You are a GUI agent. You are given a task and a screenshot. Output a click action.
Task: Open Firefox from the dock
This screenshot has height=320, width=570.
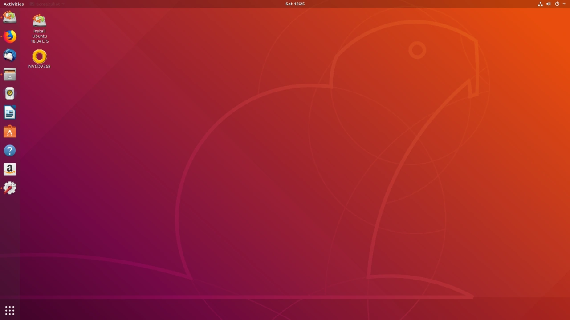click(10, 36)
